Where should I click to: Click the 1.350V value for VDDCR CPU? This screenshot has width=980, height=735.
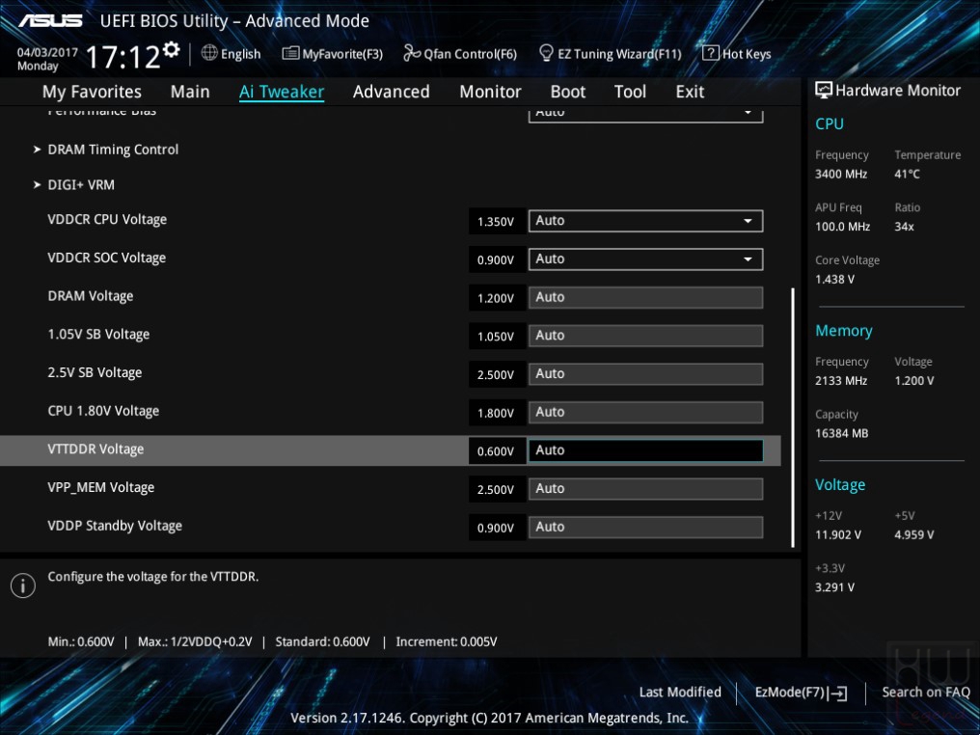point(496,222)
